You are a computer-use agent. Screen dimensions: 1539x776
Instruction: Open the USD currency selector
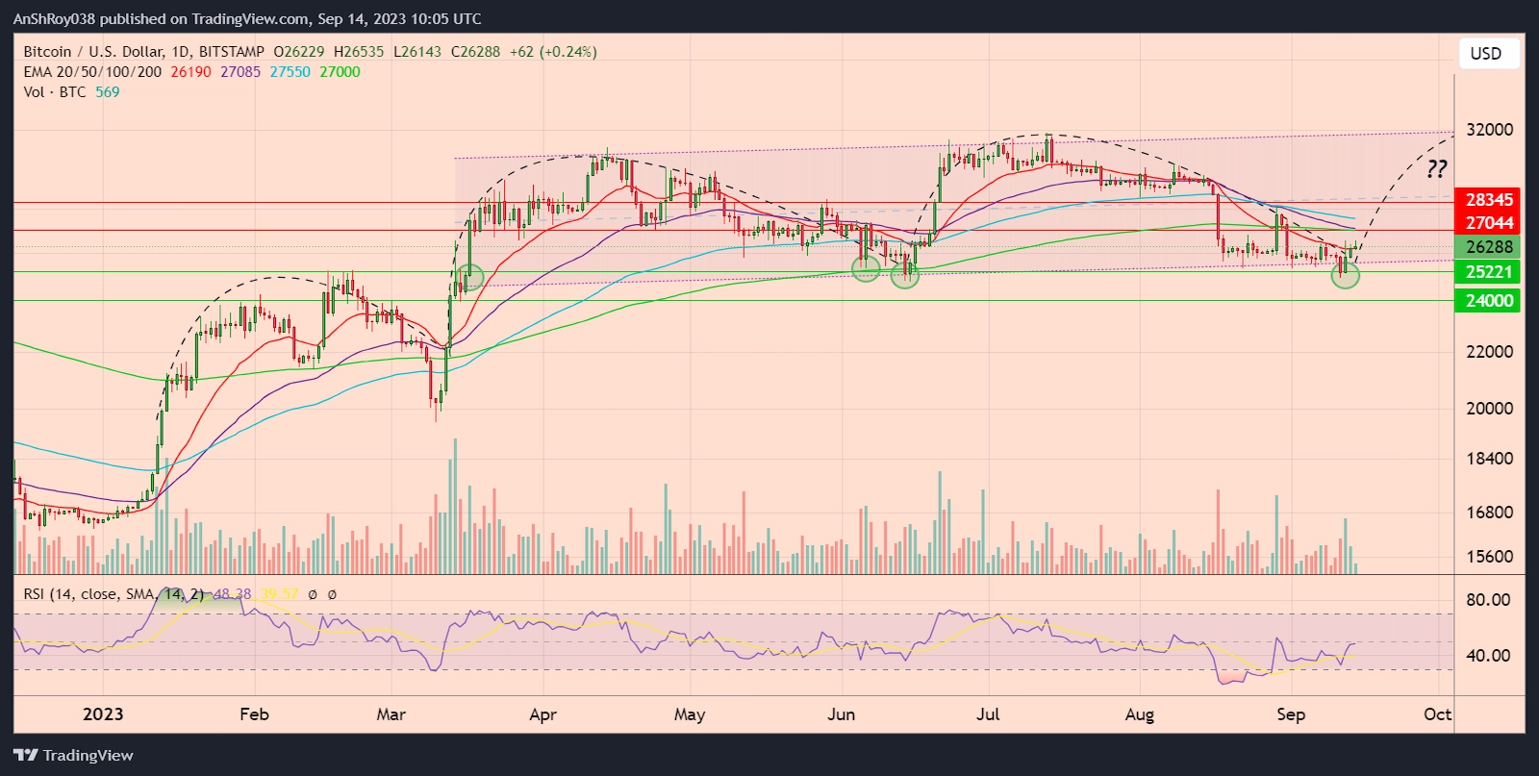1486,54
